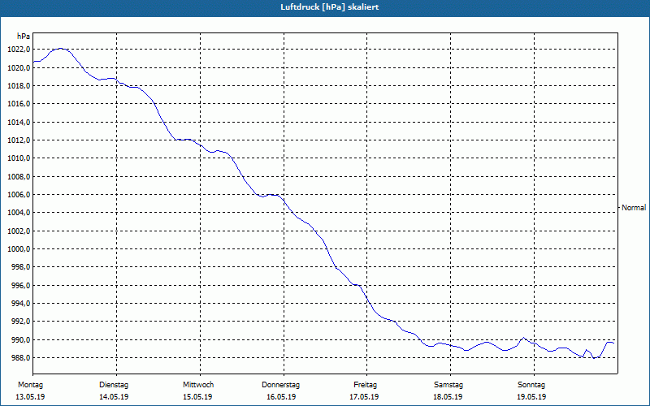
Task: Click the date 15.05.19
Action: pos(197,397)
